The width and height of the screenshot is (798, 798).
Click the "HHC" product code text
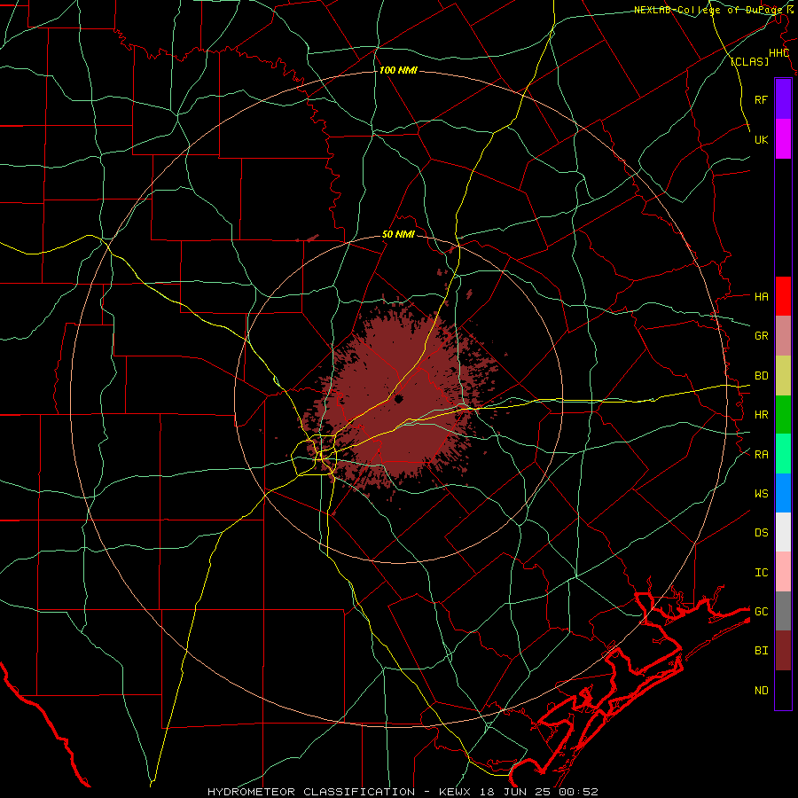point(778,53)
